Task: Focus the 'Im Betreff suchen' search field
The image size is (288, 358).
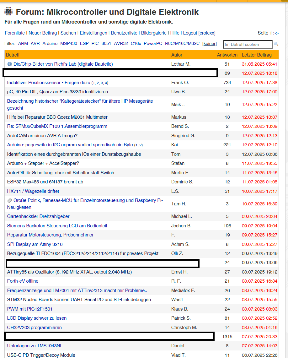Action: (248, 44)
